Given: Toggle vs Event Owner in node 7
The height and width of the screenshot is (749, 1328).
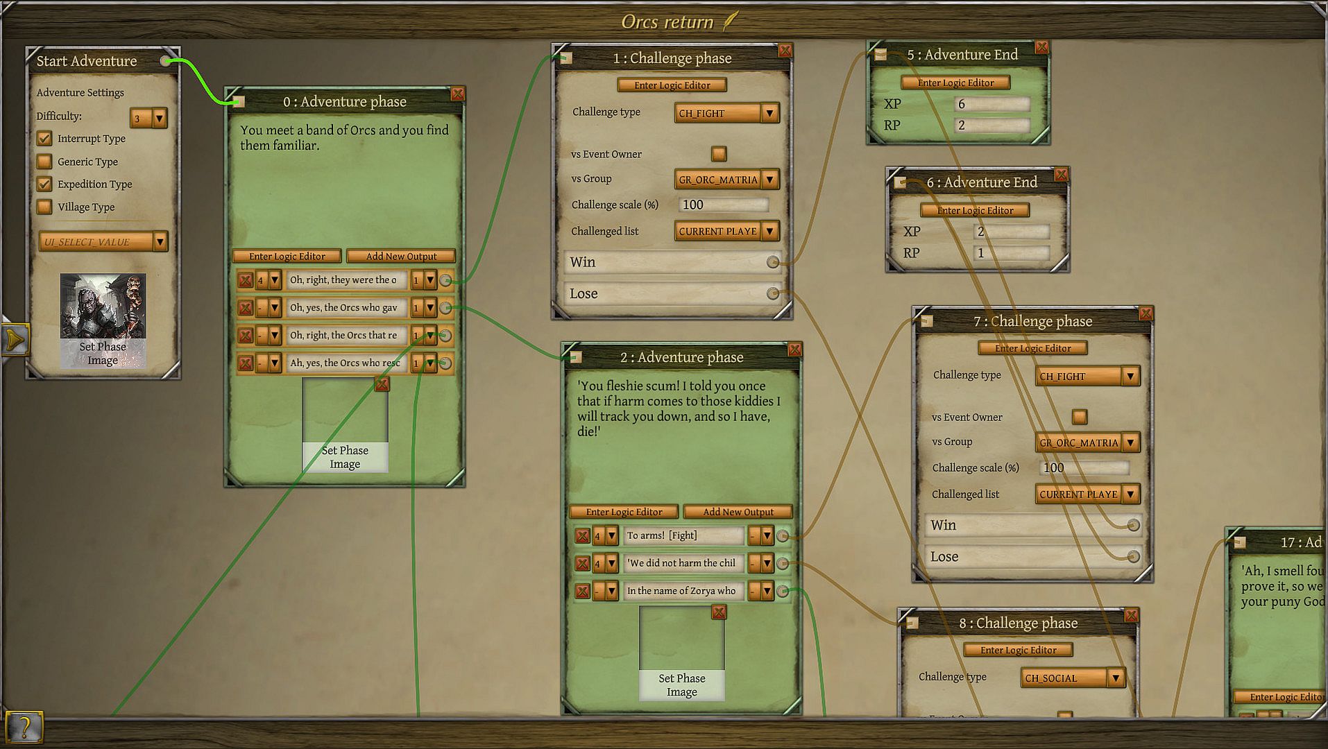Looking at the screenshot, I should [x=1080, y=416].
